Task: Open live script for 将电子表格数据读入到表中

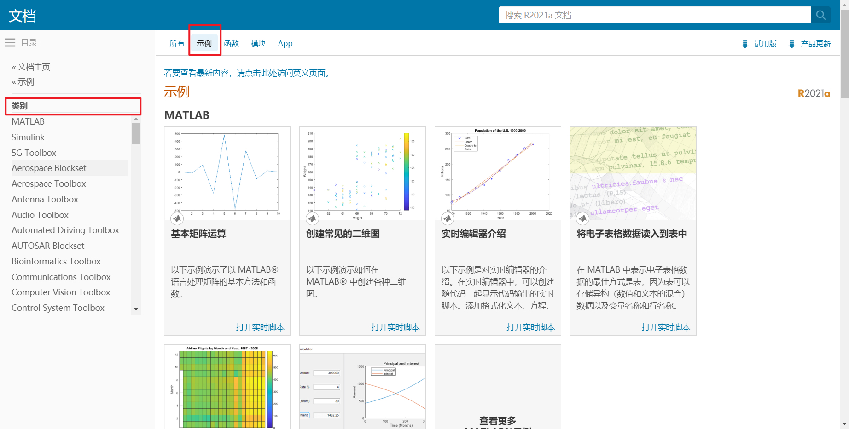Action: 666,327
